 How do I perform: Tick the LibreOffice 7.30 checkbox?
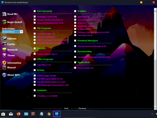[x=35, y=65]
